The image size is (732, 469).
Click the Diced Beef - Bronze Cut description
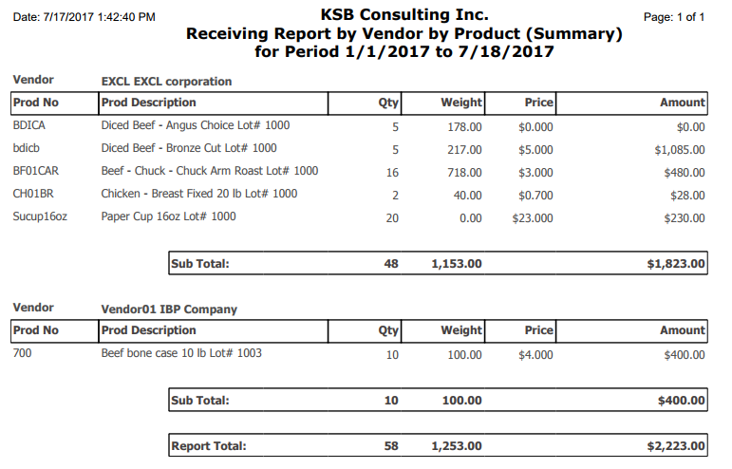[189, 148]
